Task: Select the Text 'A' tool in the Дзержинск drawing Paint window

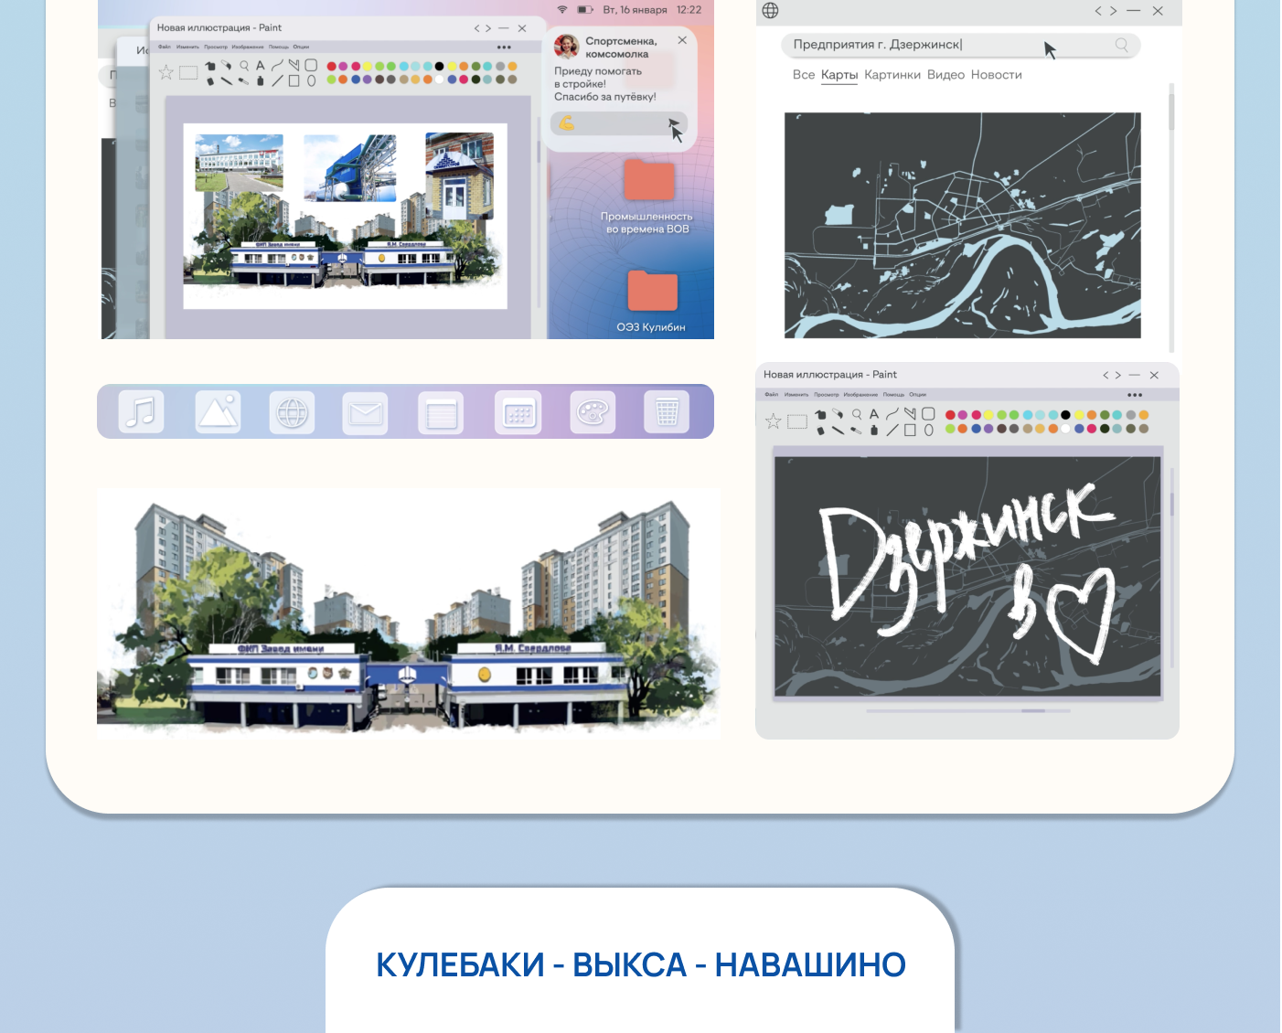Action: [x=874, y=414]
